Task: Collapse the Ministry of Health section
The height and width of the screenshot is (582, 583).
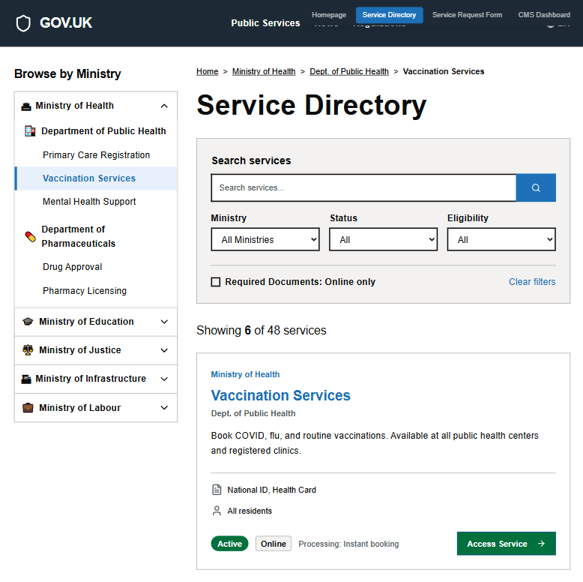Action: click(164, 106)
